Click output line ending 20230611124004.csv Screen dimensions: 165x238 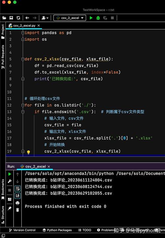pyautogui.click(x=69, y=180)
